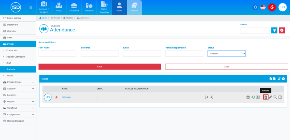Click the Restore icon for Bill Smith
The image size is (290, 140).
(x=266, y=97)
